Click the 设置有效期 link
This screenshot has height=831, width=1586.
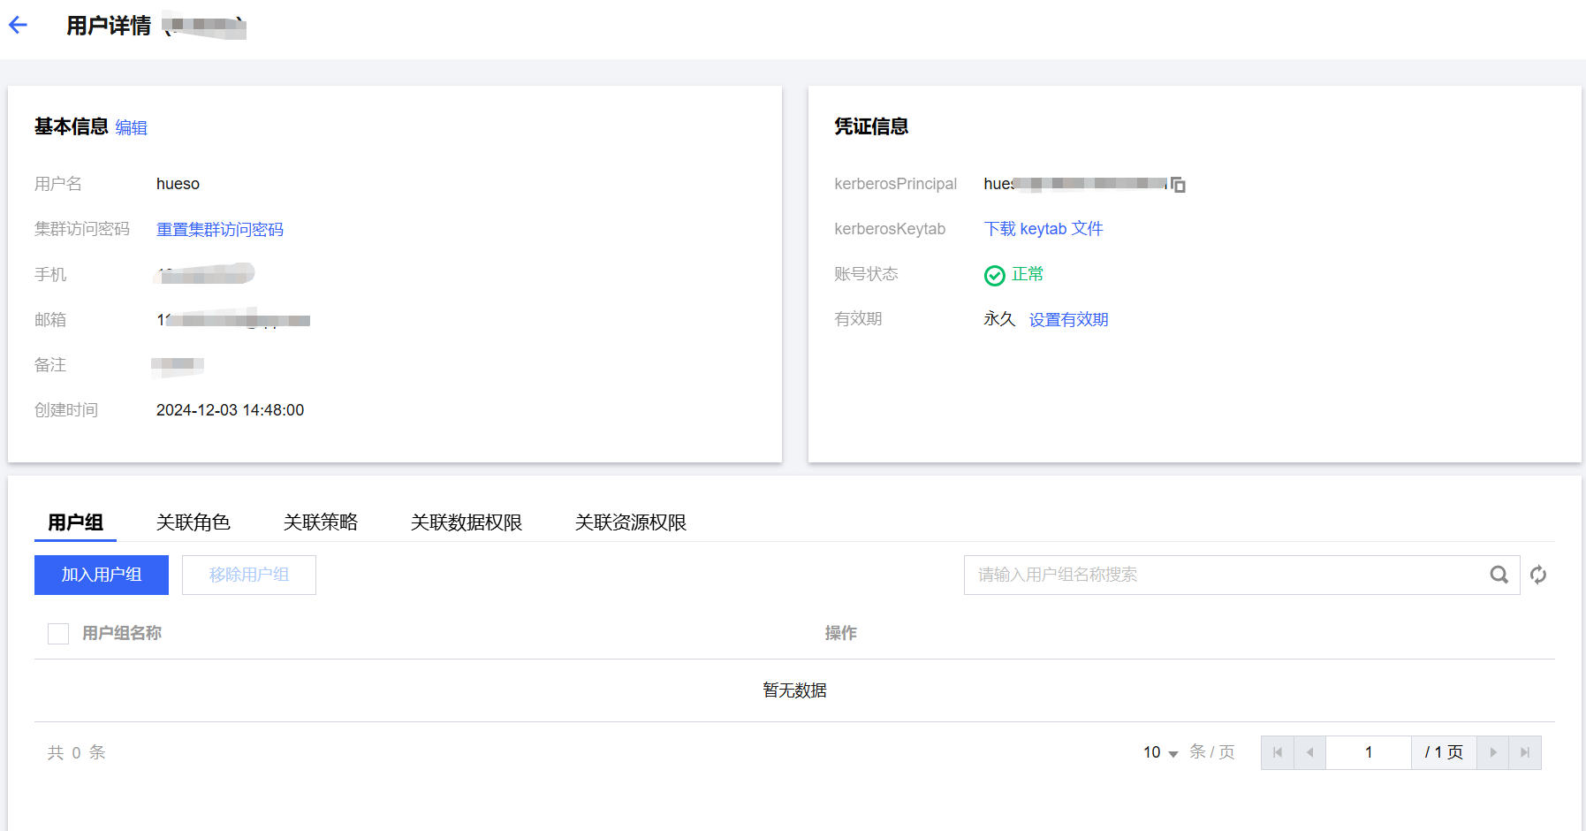click(1068, 320)
